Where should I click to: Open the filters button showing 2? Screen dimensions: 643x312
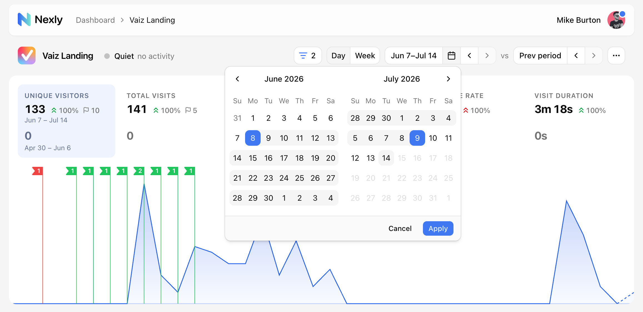[x=308, y=56]
